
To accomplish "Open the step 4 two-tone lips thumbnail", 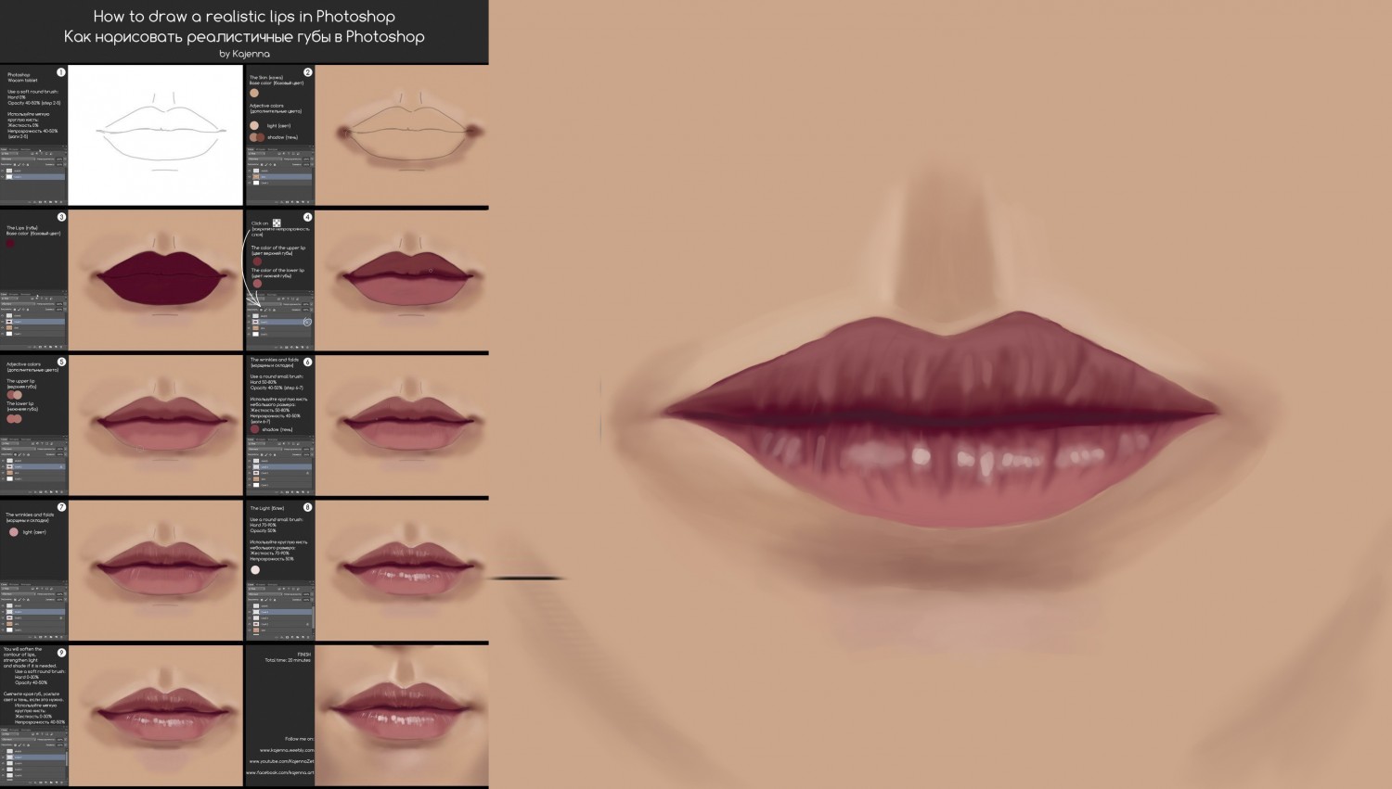I will coord(402,280).
